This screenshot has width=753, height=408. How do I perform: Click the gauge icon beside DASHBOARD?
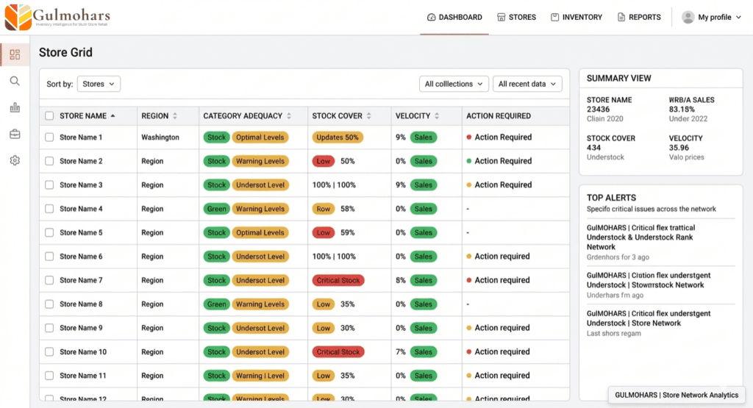[431, 18]
